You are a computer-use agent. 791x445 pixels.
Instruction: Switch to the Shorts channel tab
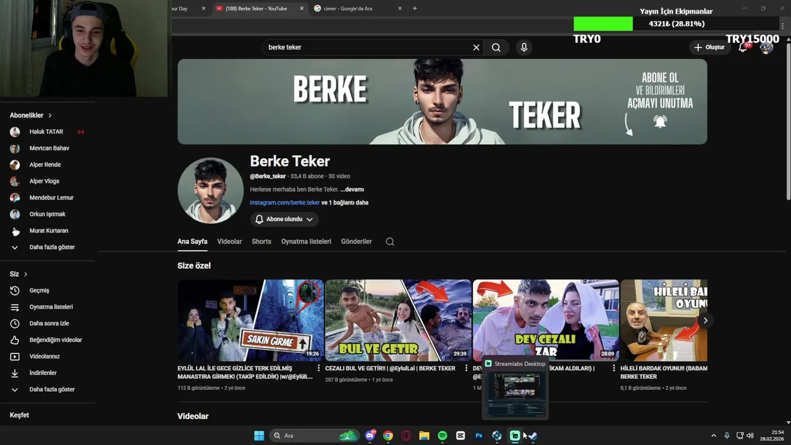(261, 242)
